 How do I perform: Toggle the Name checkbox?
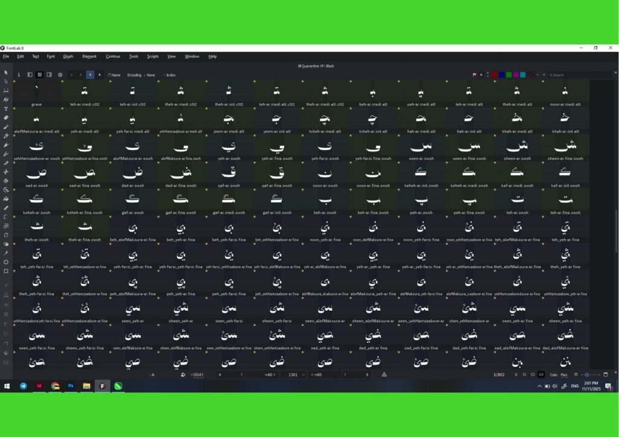pos(114,75)
